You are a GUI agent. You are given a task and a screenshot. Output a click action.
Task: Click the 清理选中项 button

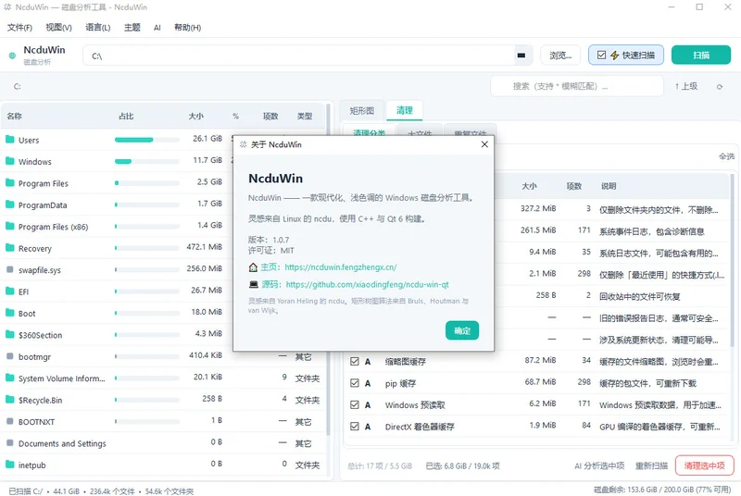704,465
